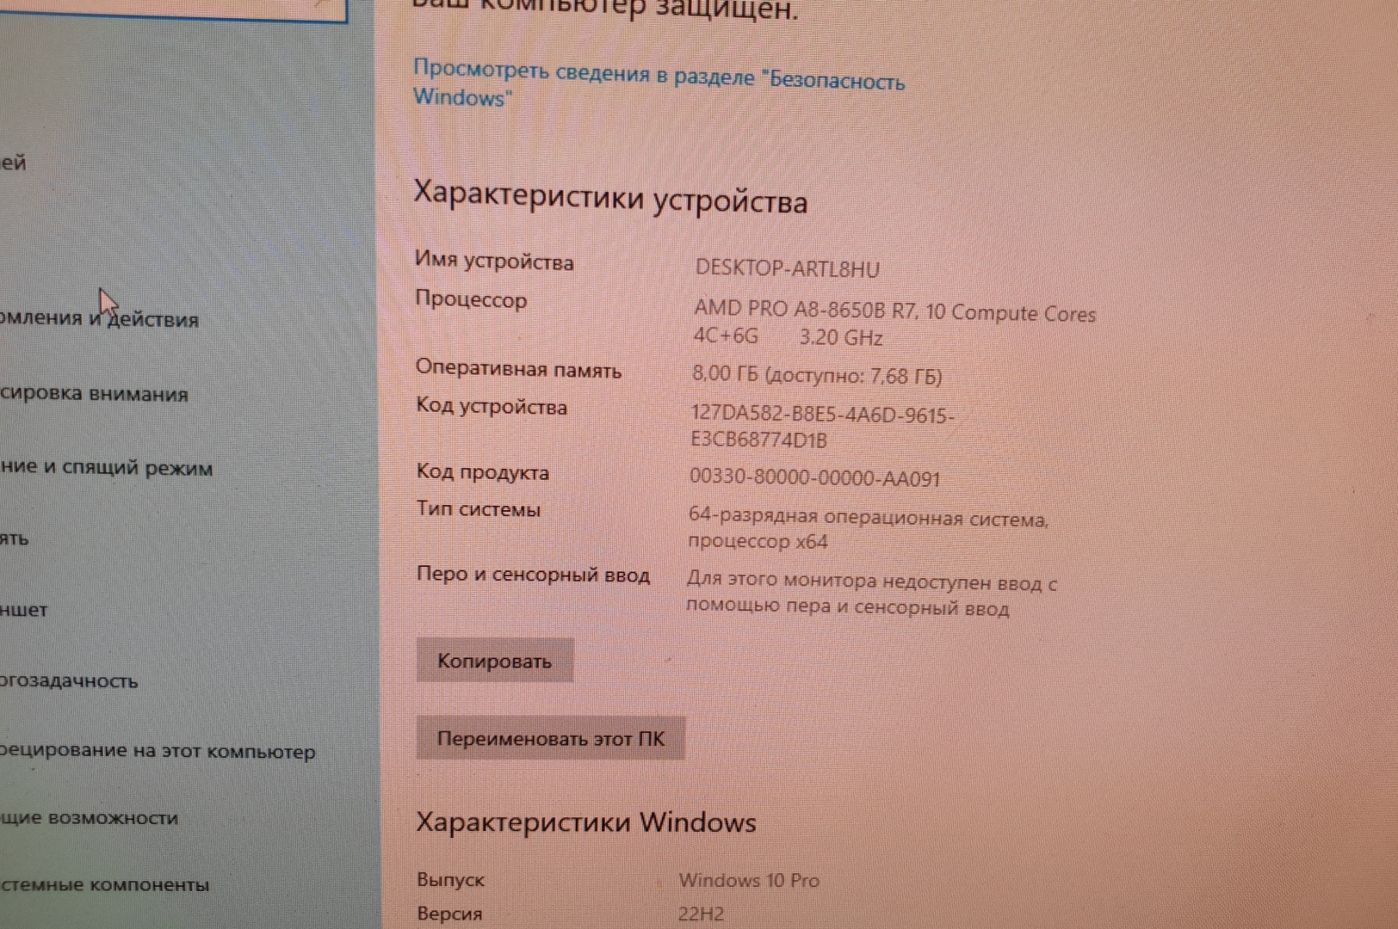
Task: Click the "Характеристики устройства" heading
Action: coord(610,197)
